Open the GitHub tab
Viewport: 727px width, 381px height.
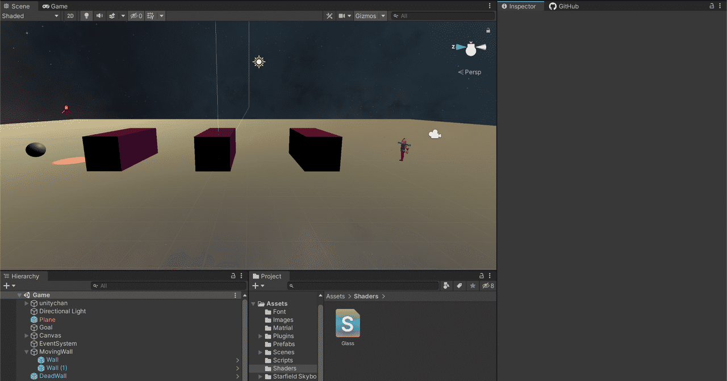pos(564,6)
